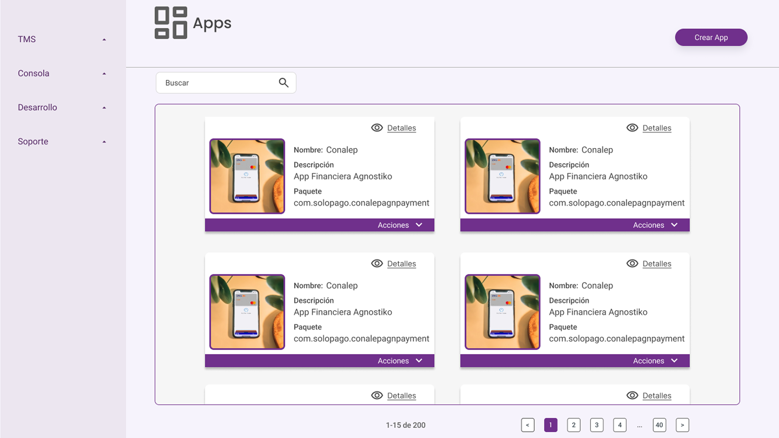779x438 pixels.
Task: Expand the Desarrollo sidebar menu arrow
Action: coord(104,108)
